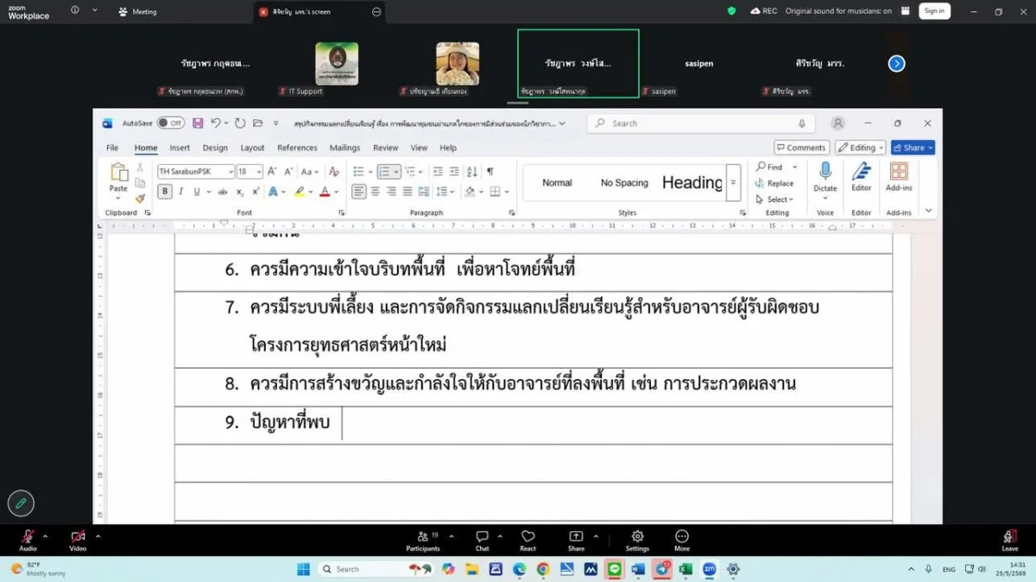Click Replace in the Editing group
Viewport: 1036px width, 582px height.
pyautogui.click(x=774, y=183)
